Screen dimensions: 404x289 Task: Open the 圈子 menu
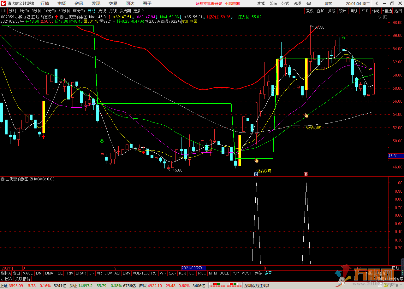[147, 3]
